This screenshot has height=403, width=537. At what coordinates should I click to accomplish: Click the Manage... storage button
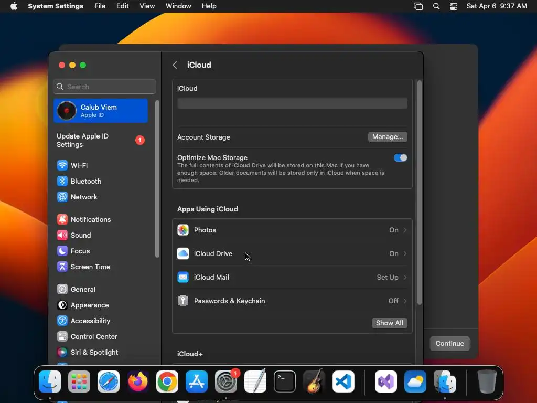pos(388,137)
